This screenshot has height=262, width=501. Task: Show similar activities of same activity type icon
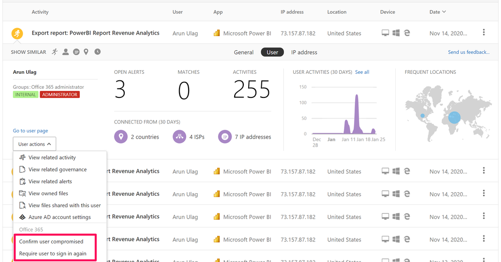tap(55, 52)
